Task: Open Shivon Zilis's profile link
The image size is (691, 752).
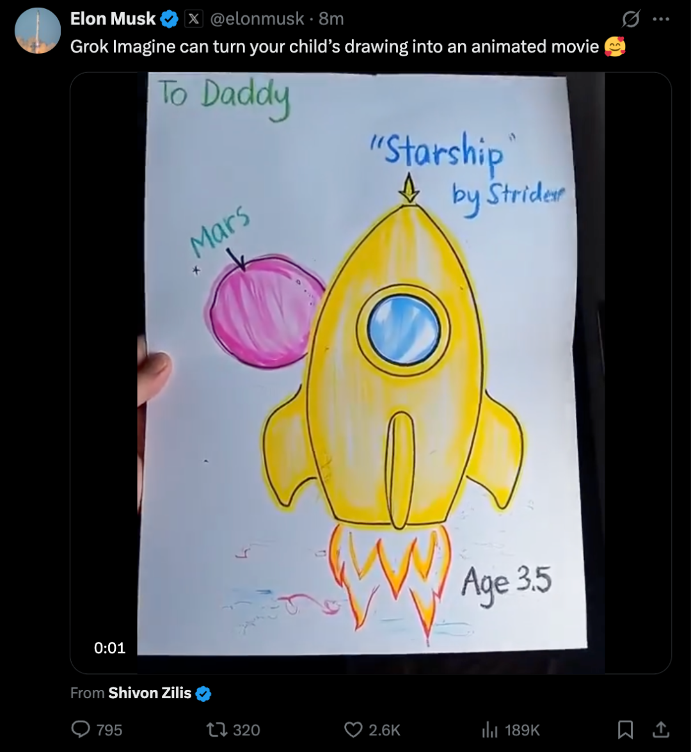Action: tap(150, 693)
